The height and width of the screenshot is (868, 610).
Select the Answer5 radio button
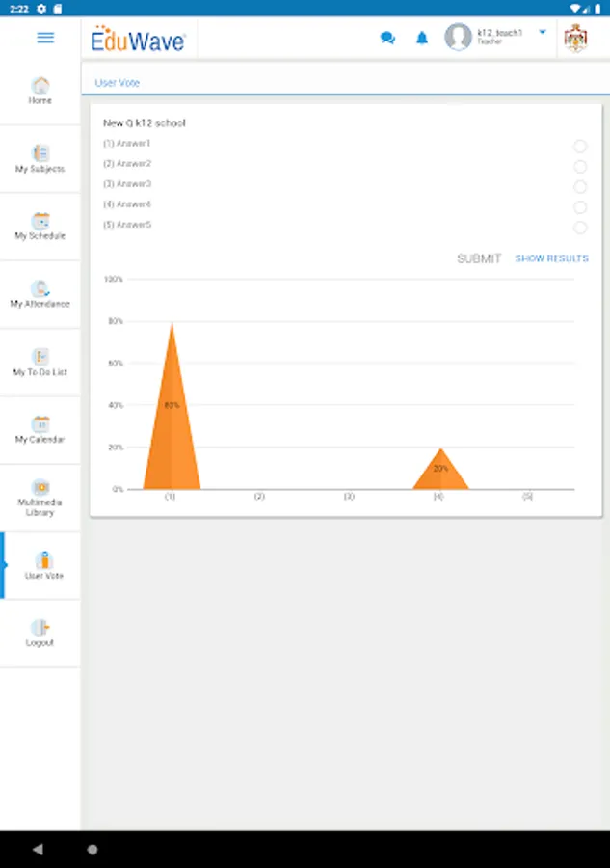click(580, 228)
